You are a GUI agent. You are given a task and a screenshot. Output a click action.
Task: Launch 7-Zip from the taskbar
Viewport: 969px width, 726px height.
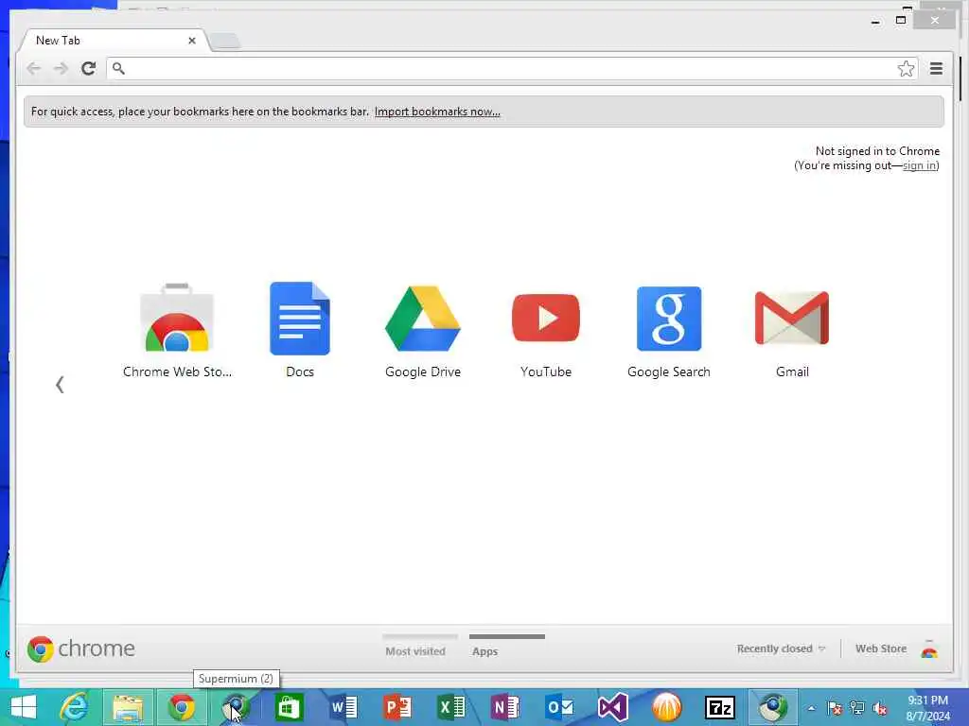point(720,707)
